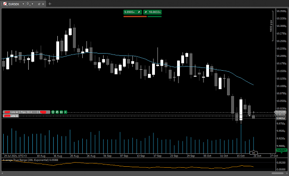Open the EURSEK symbol dropdown
The image size is (289, 176).
pos(23,4)
